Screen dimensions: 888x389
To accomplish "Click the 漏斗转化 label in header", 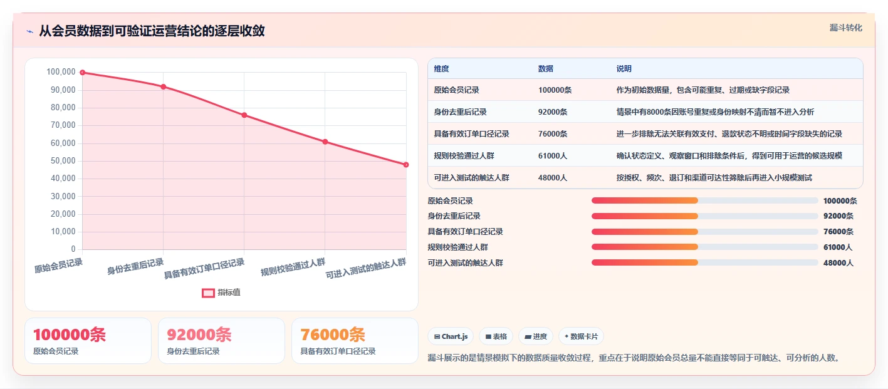I will 845,28.
